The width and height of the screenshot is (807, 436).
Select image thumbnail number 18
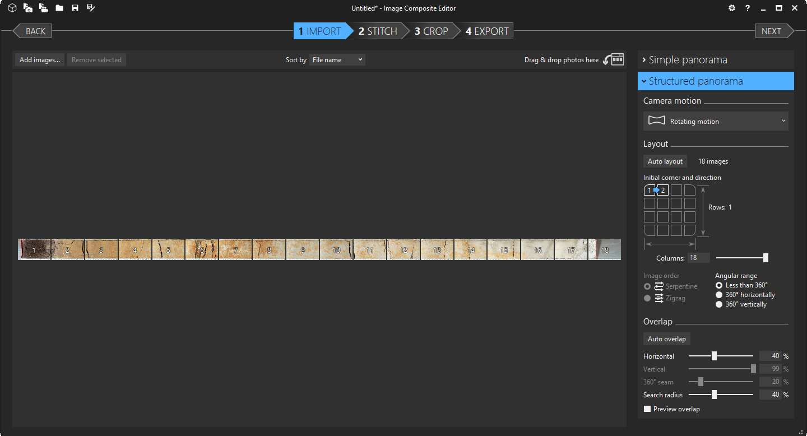[605, 249]
